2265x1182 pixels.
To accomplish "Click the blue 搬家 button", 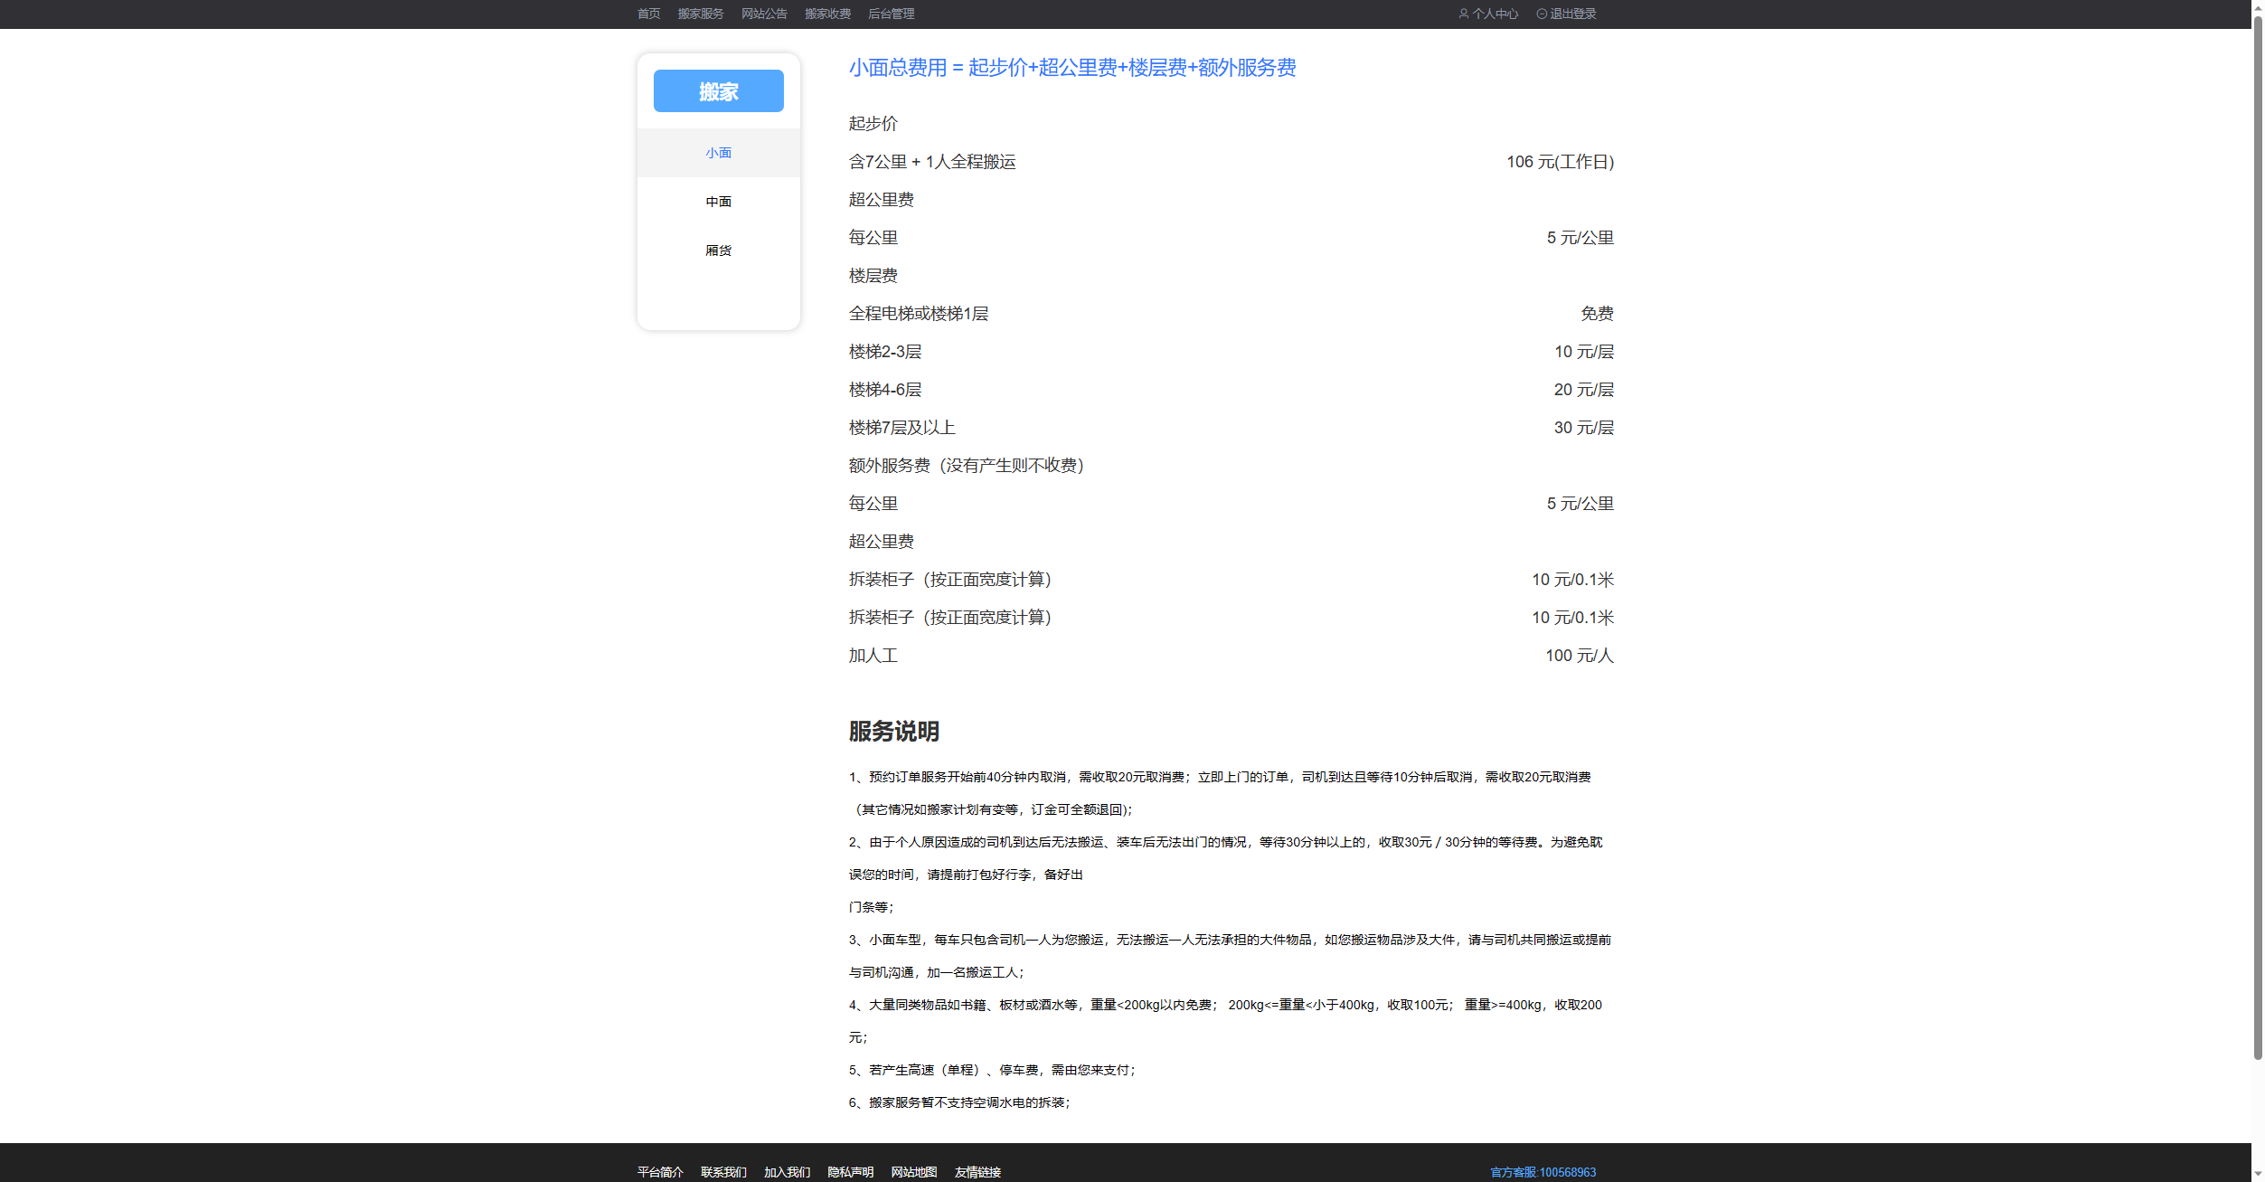I will pos(718,90).
